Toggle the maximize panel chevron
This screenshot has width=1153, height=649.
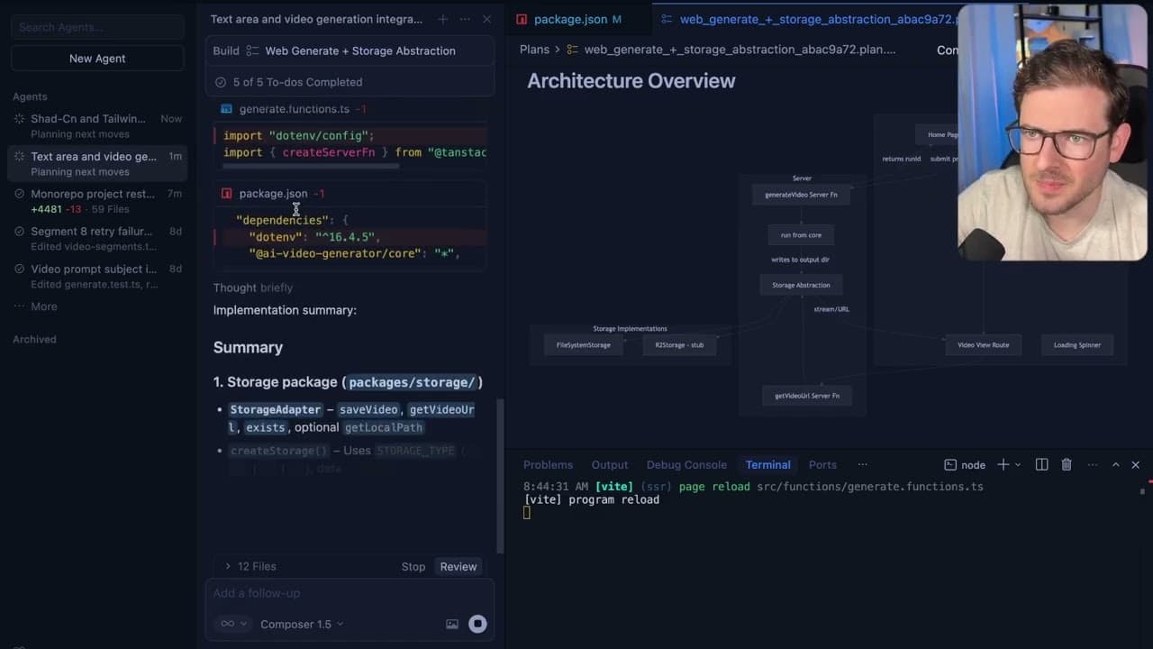click(1115, 464)
